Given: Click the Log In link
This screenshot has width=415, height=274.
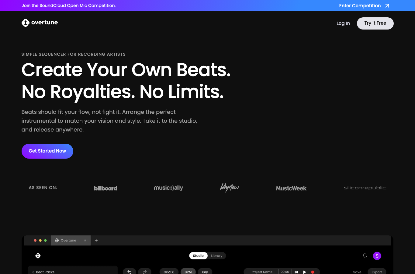Looking at the screenshot, I should pyautogui.click(x=343, y=23).
